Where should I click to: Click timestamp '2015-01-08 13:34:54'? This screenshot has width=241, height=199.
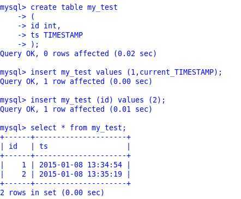tap(81, 165)
